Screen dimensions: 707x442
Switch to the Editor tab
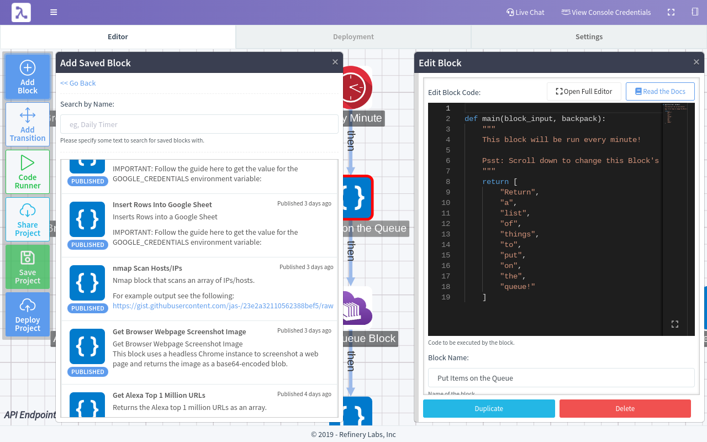coord(118,36)
